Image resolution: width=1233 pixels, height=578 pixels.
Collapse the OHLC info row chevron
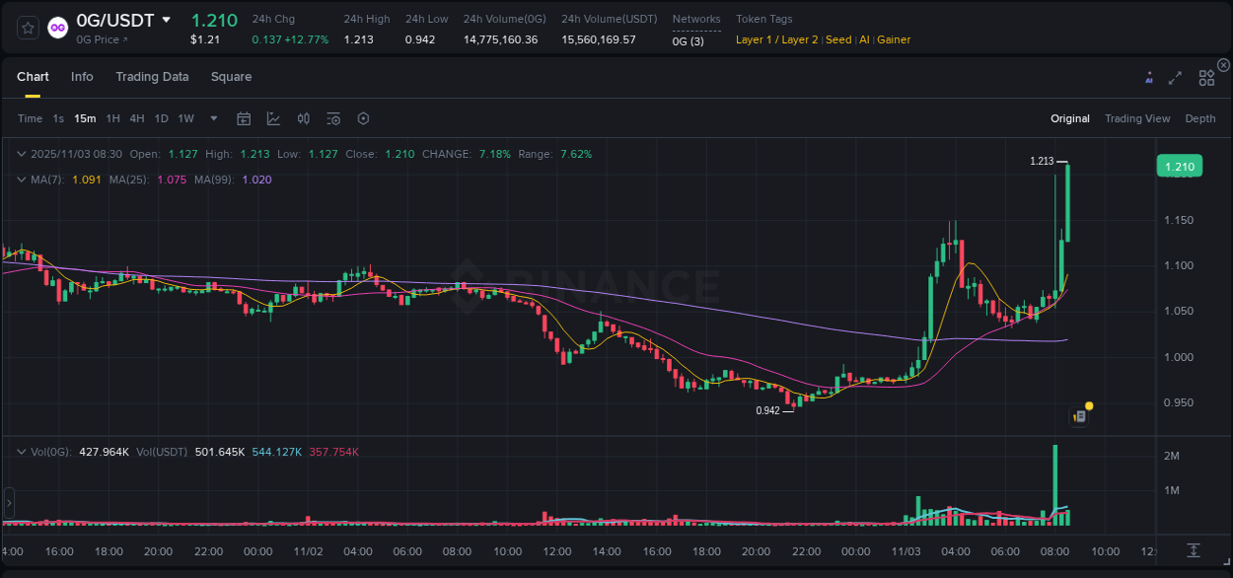(22, 154)
